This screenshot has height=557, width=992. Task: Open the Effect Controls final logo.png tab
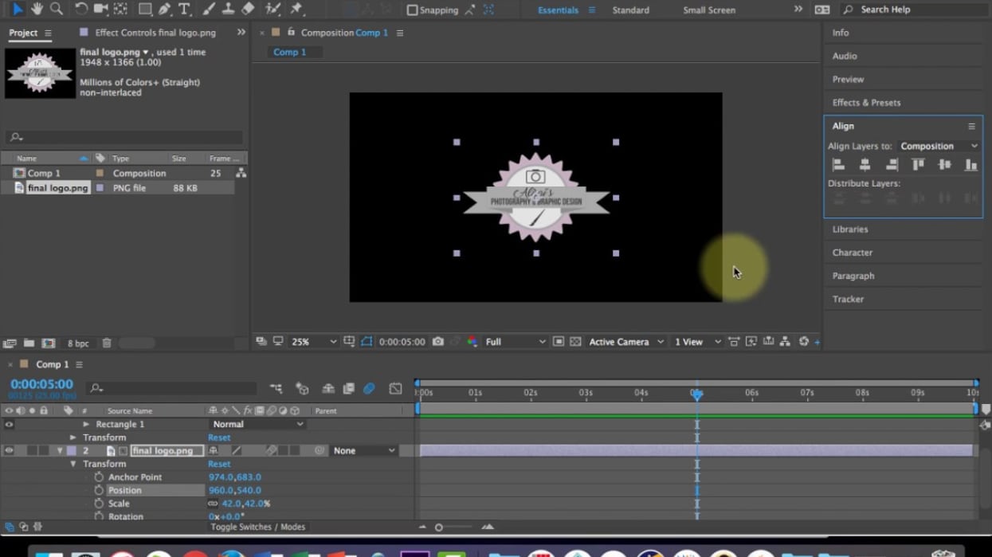[155, 33]
